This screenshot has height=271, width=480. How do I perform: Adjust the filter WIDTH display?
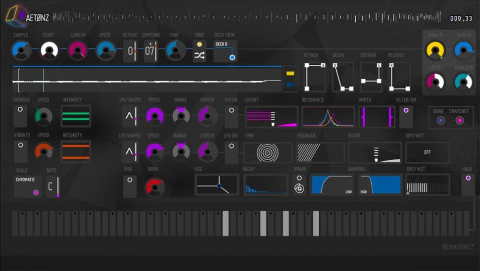pyautogui.click(x=377, y=117)
